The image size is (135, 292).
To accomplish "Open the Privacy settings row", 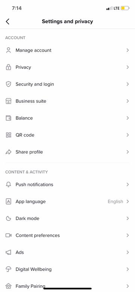I will point(67,67).
